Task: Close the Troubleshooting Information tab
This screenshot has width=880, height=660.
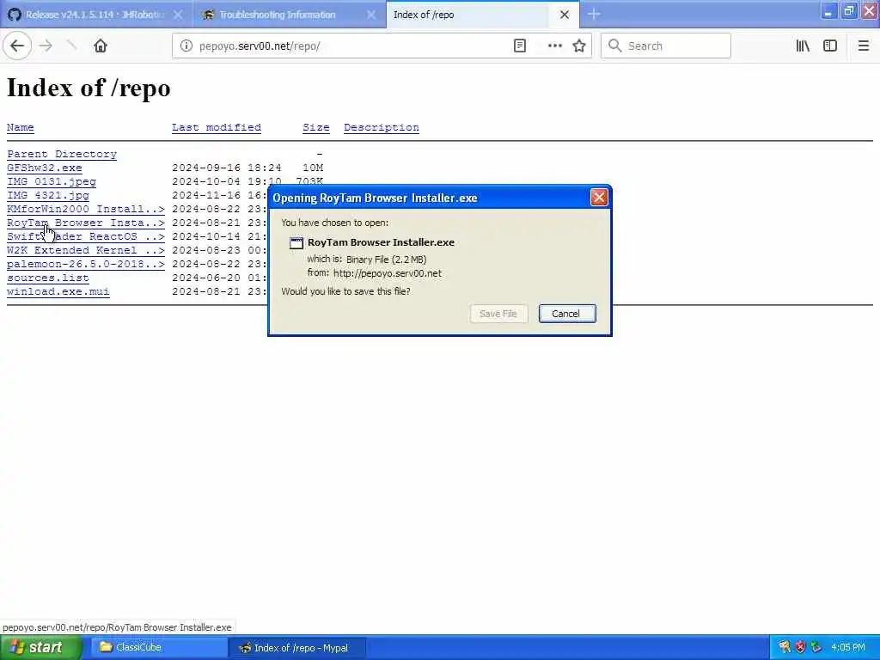Action: (x=371, y=15)
